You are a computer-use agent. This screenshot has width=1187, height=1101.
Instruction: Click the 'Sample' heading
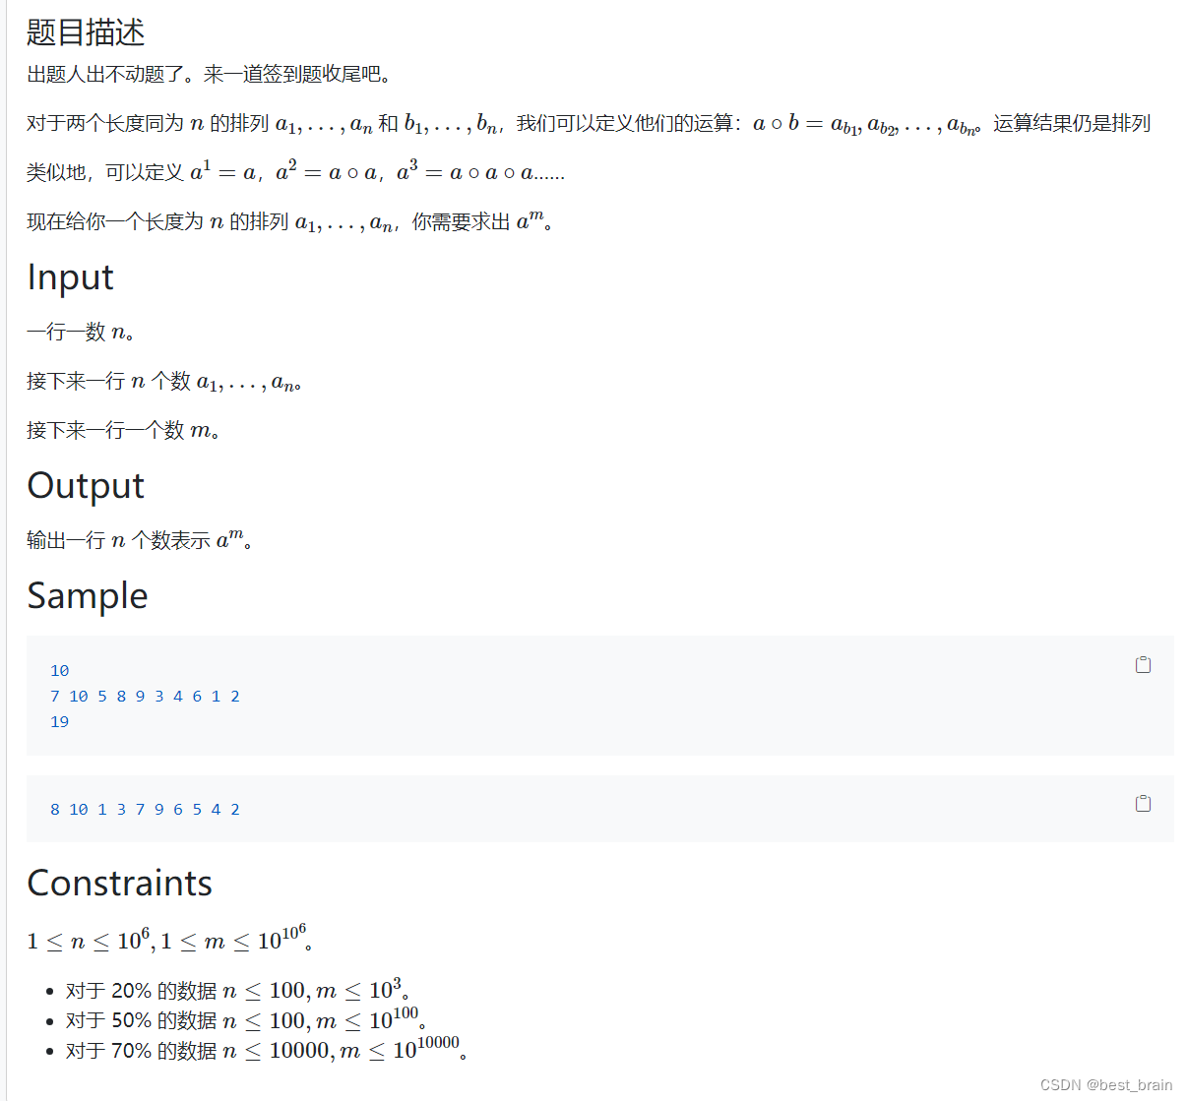88,596
